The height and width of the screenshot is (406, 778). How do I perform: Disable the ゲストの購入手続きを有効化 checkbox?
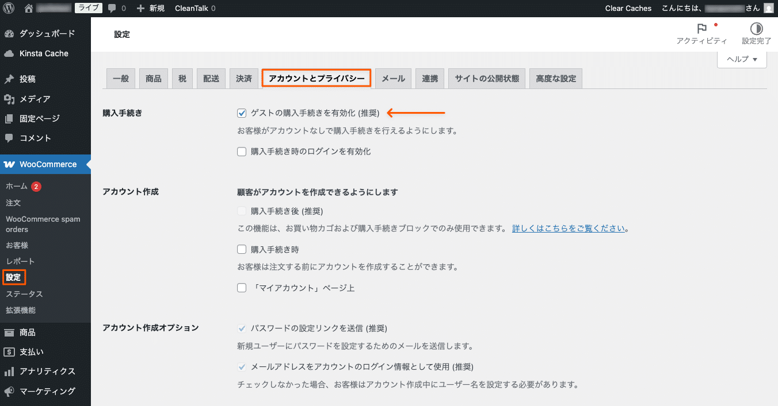click(x=242, y=113)
